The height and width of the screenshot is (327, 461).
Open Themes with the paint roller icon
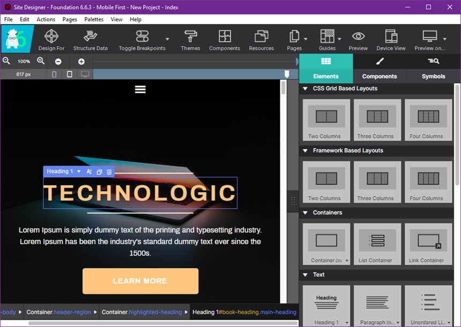190,40
